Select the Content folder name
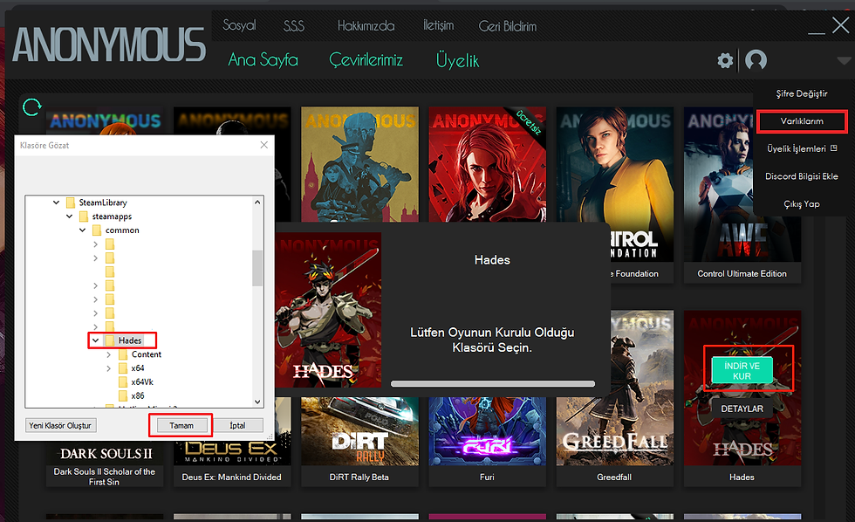The image size is (855, 522). (x=147, y=354)
